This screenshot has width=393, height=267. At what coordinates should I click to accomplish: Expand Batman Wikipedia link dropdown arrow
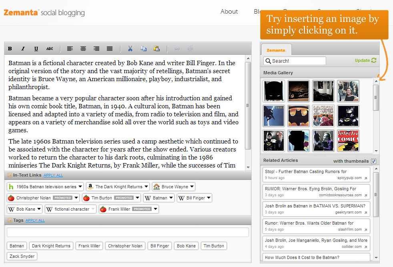tap(171, 198)
